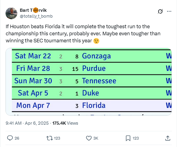Click the Bart Torvik display name
This screenshot has height=147, width=177.
(33, 10)
